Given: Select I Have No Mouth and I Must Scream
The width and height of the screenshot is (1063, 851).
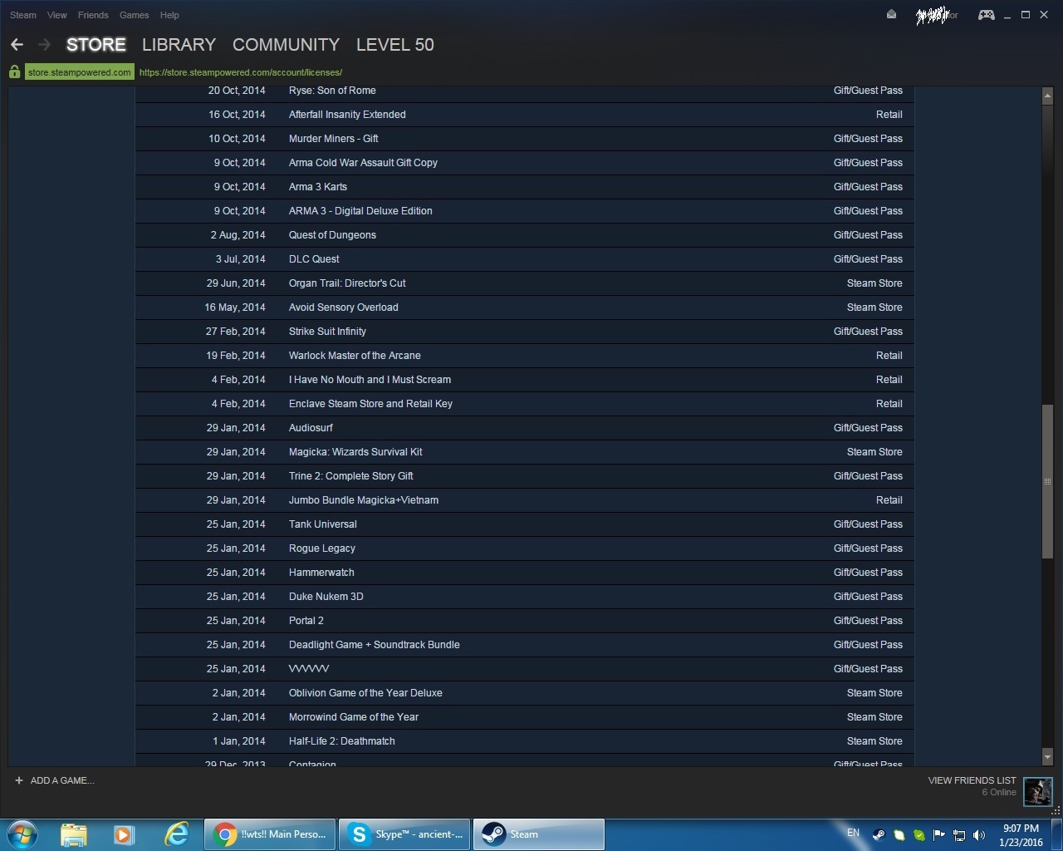Looking at the screenshot, I should tap(525, 380).
